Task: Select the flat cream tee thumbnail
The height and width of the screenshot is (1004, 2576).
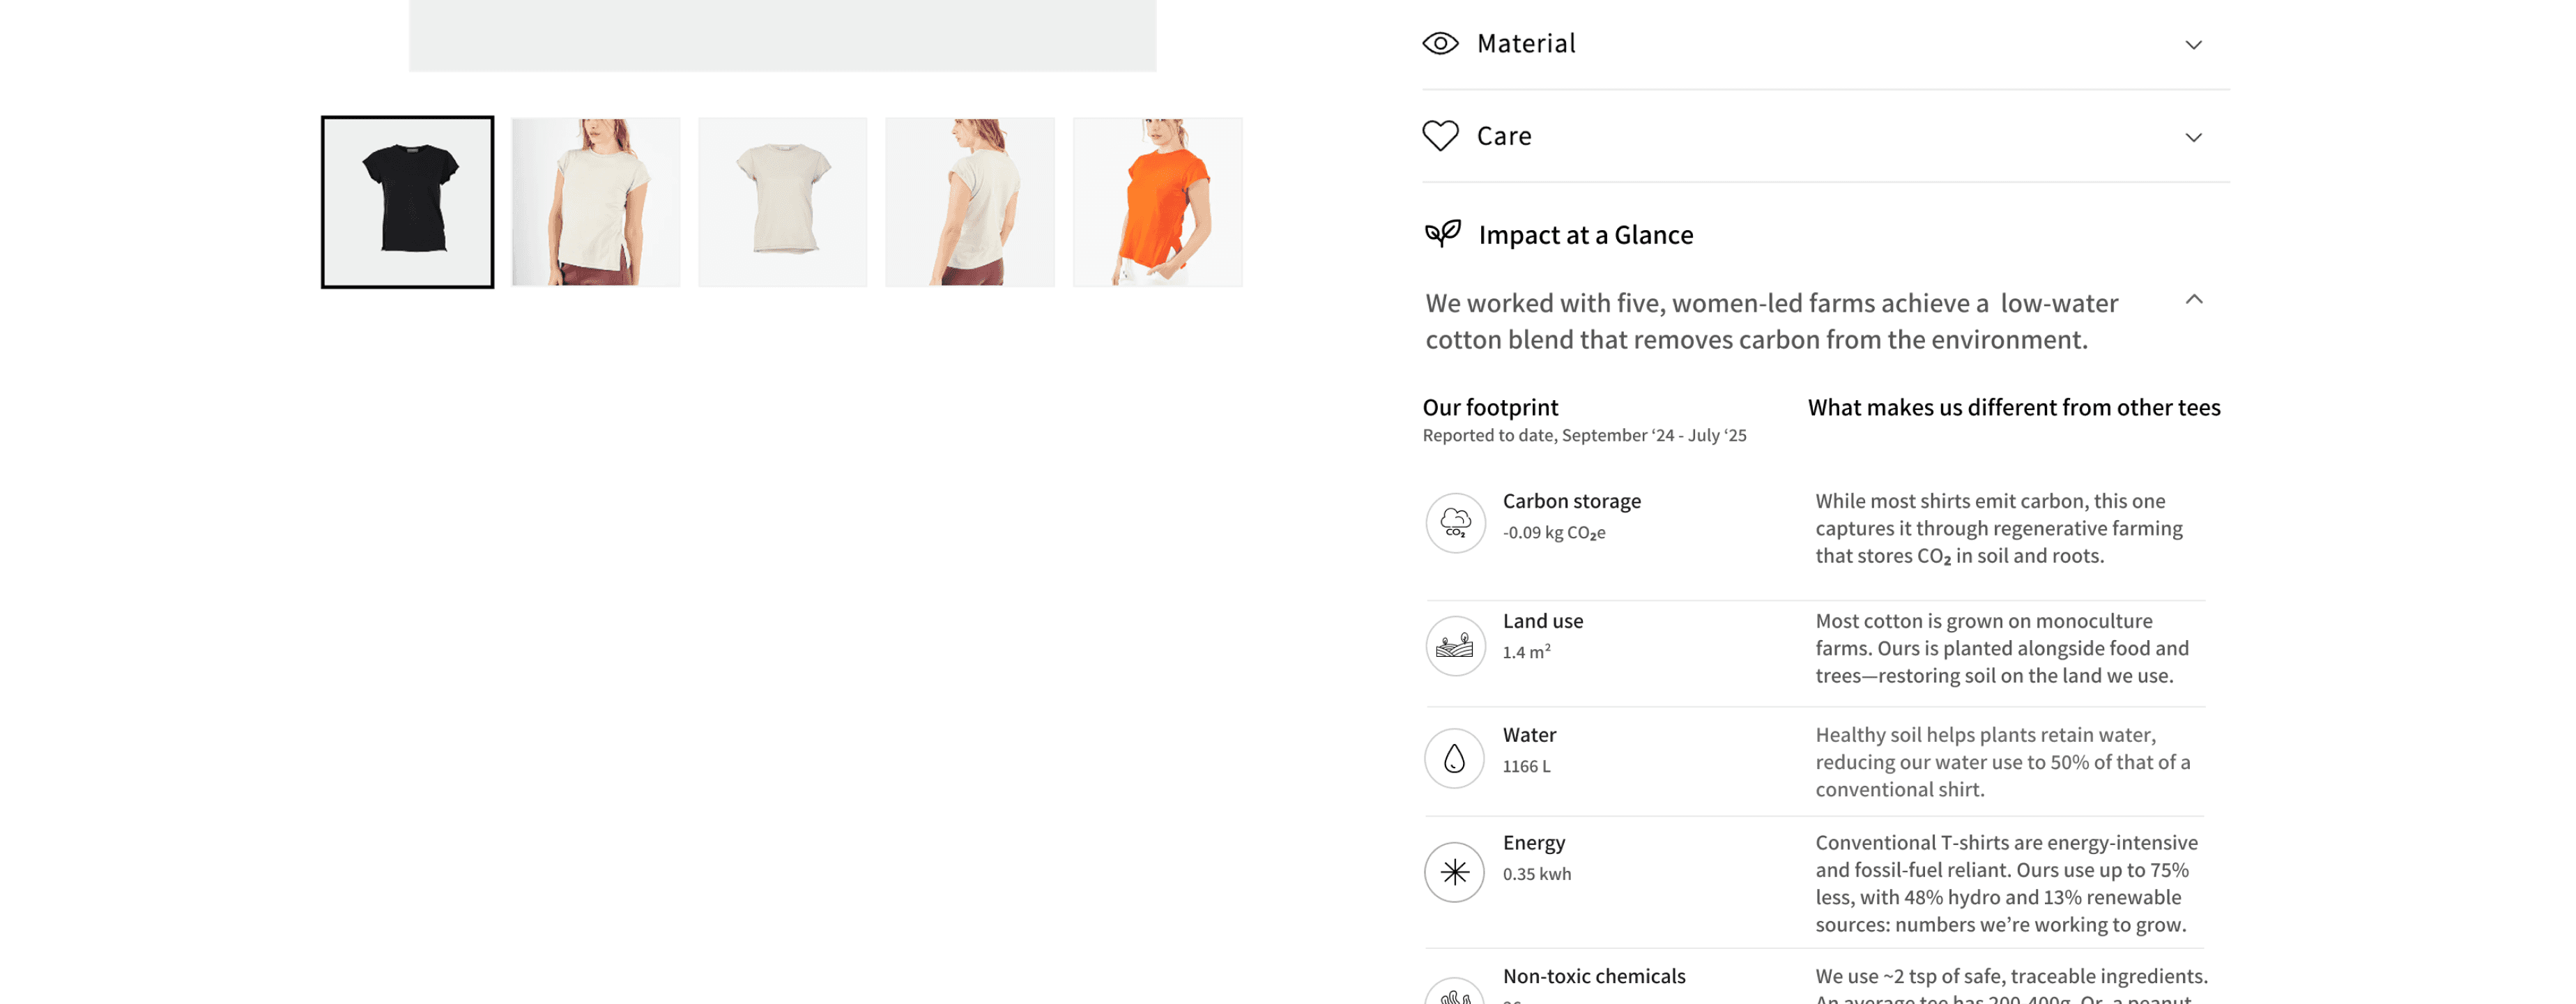Action: pos(782,202)
